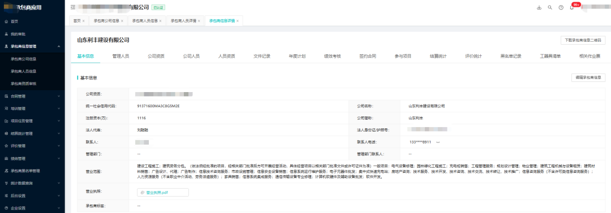Select the 年度计划 detail tab

tap(297, 56)
